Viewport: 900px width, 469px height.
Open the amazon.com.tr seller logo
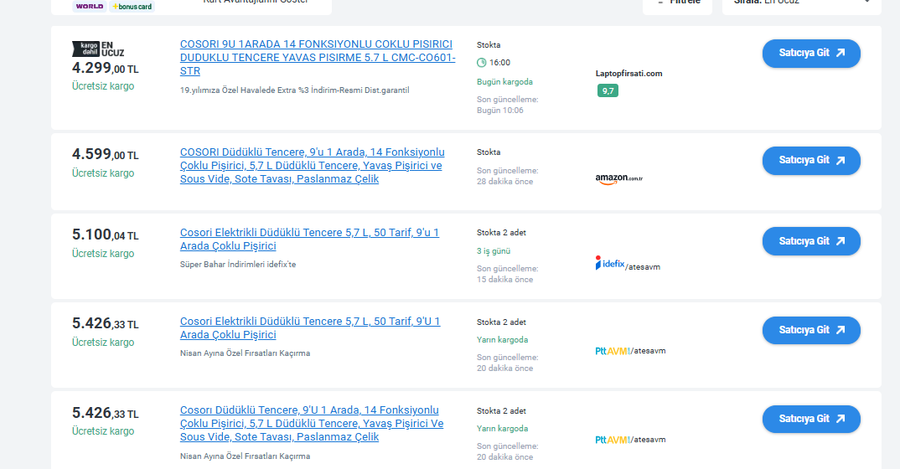pos(618,179)
